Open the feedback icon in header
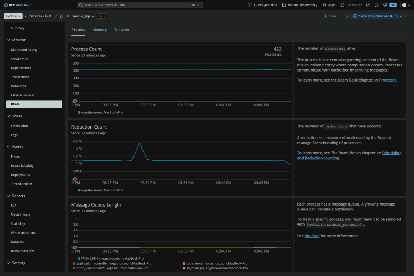 [x=376, y=5]
